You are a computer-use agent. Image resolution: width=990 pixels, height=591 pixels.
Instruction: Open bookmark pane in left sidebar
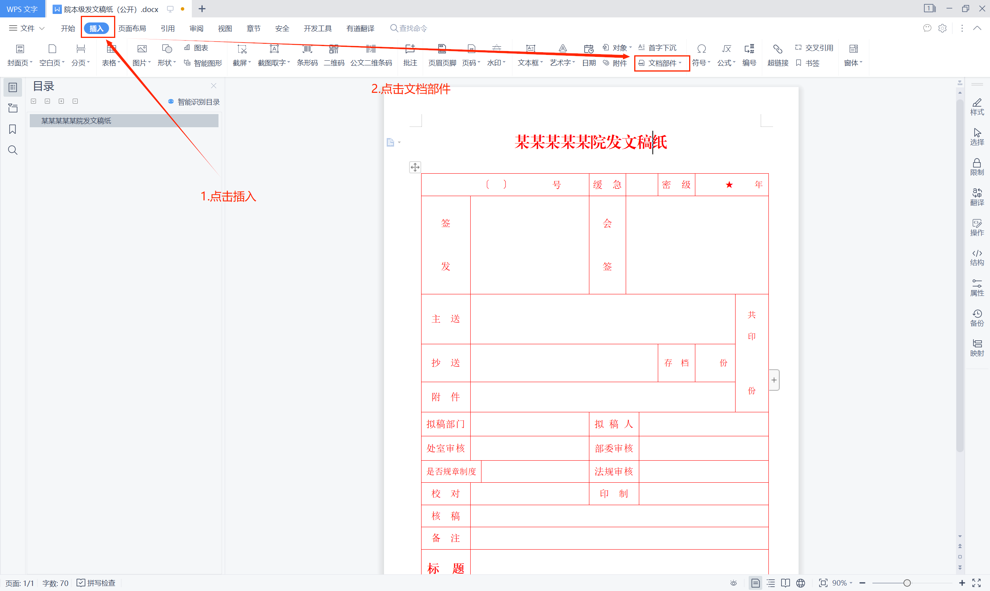(x=13, y=130)
